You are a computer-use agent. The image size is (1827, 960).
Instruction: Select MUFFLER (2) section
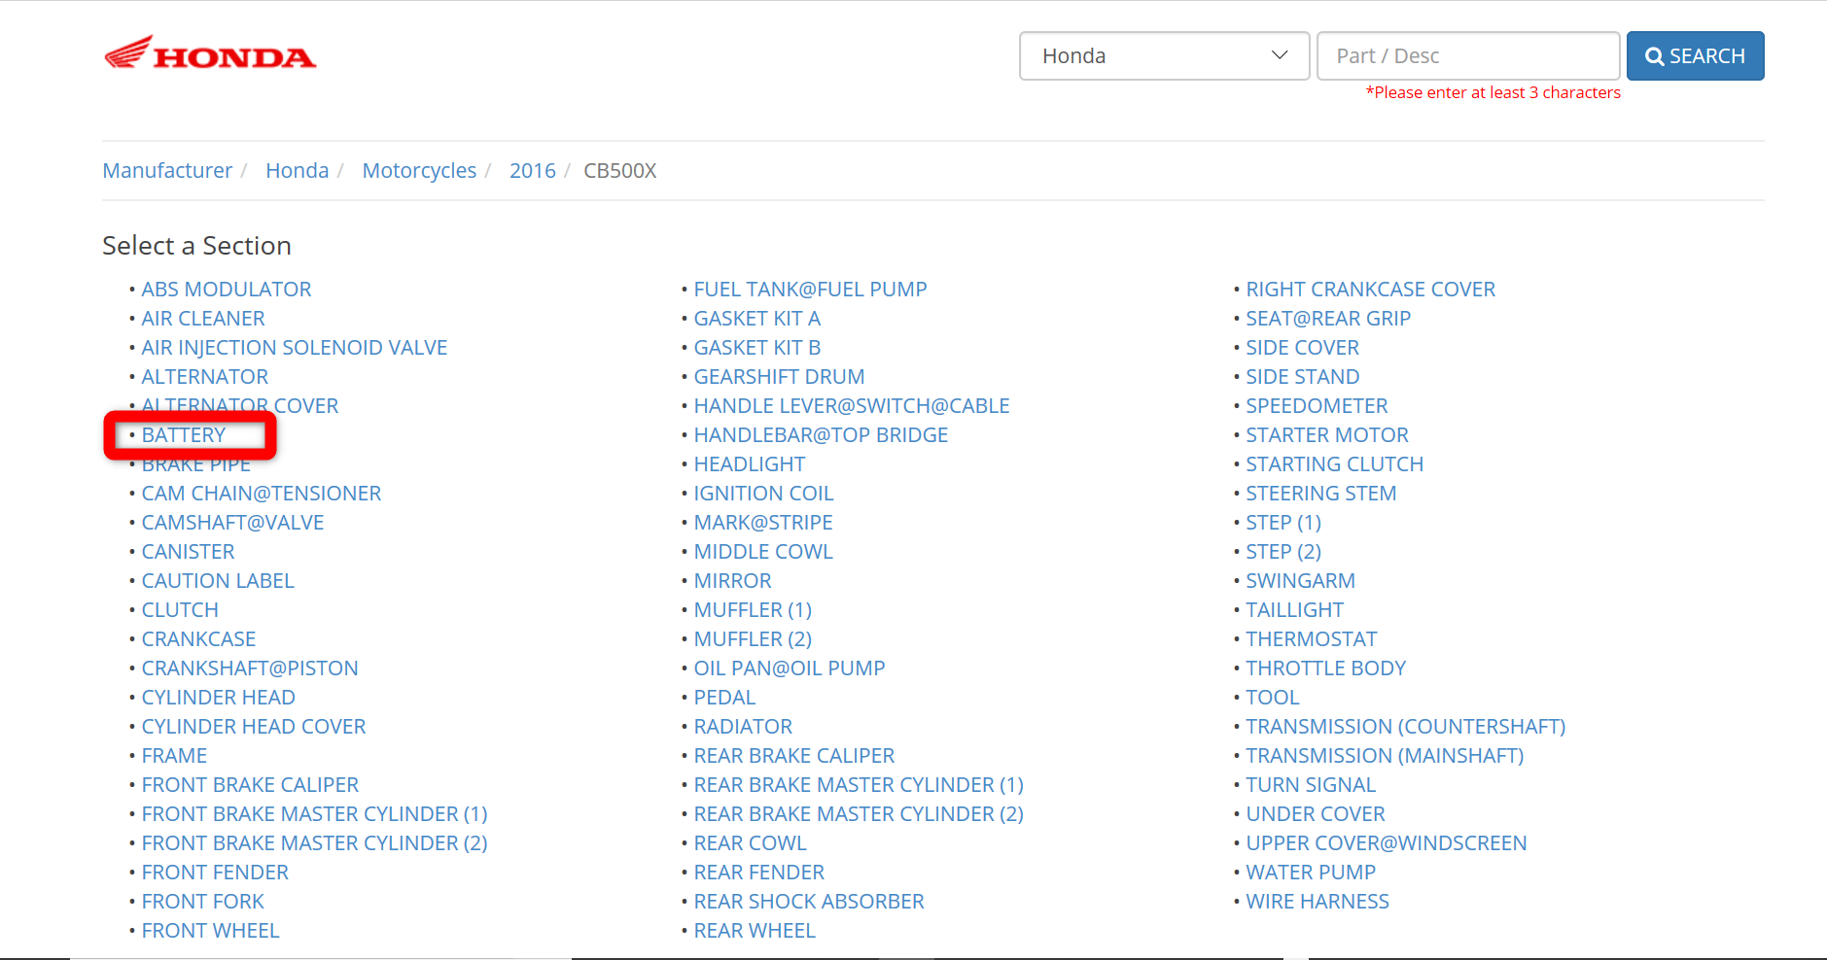754,639
